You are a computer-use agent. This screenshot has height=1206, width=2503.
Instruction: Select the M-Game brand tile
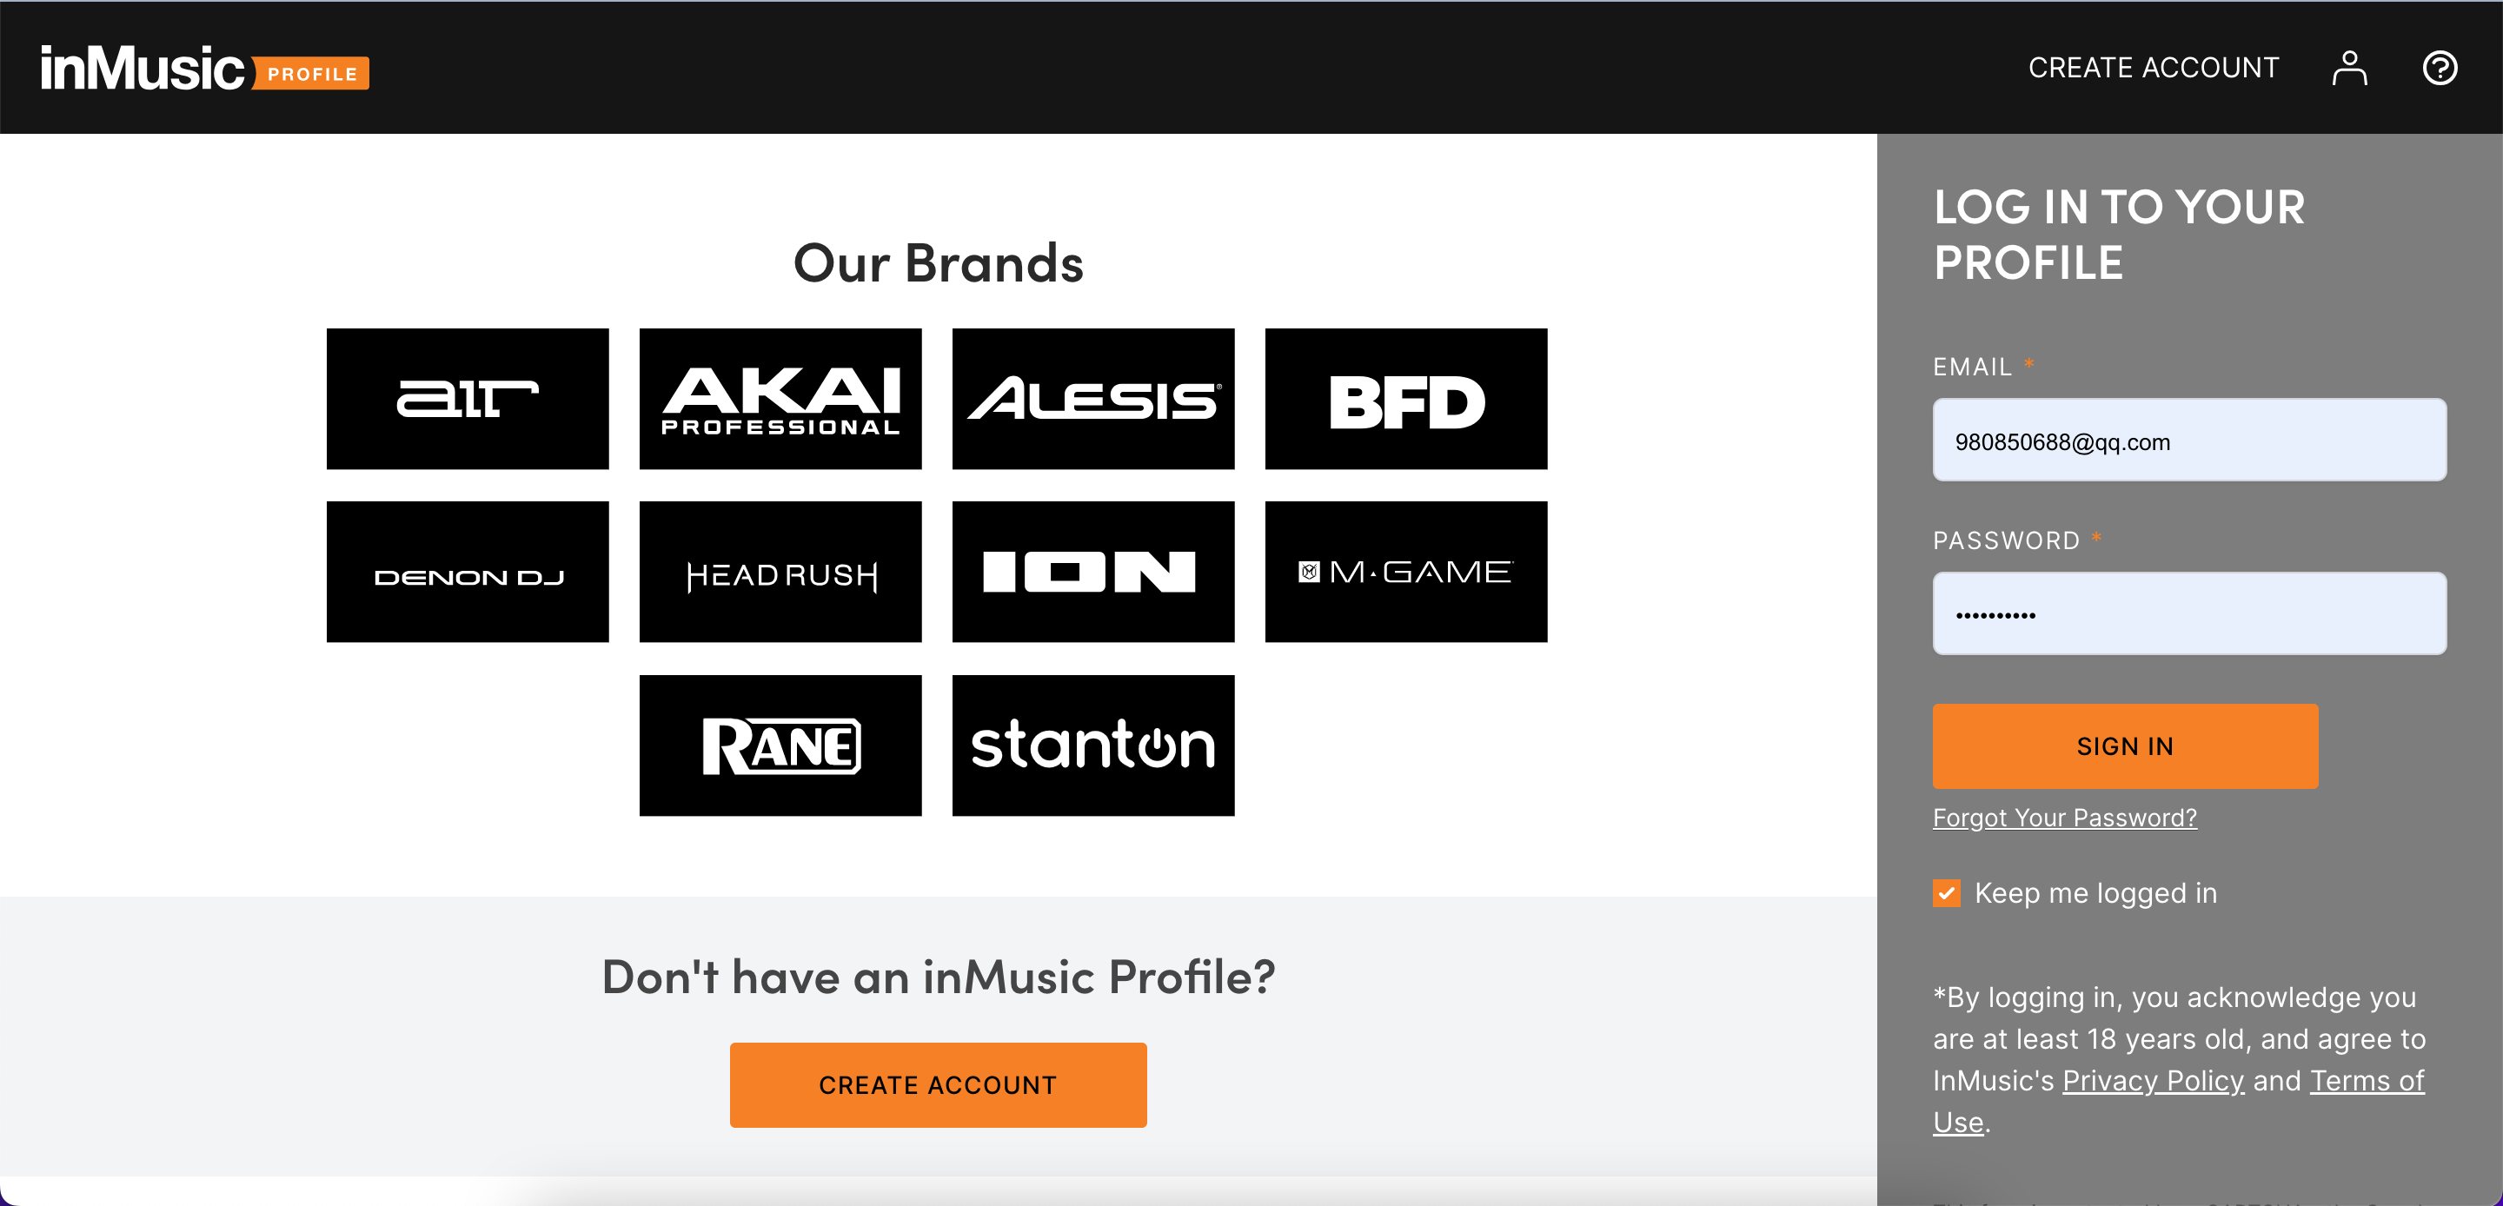[x=1406, y=572]
